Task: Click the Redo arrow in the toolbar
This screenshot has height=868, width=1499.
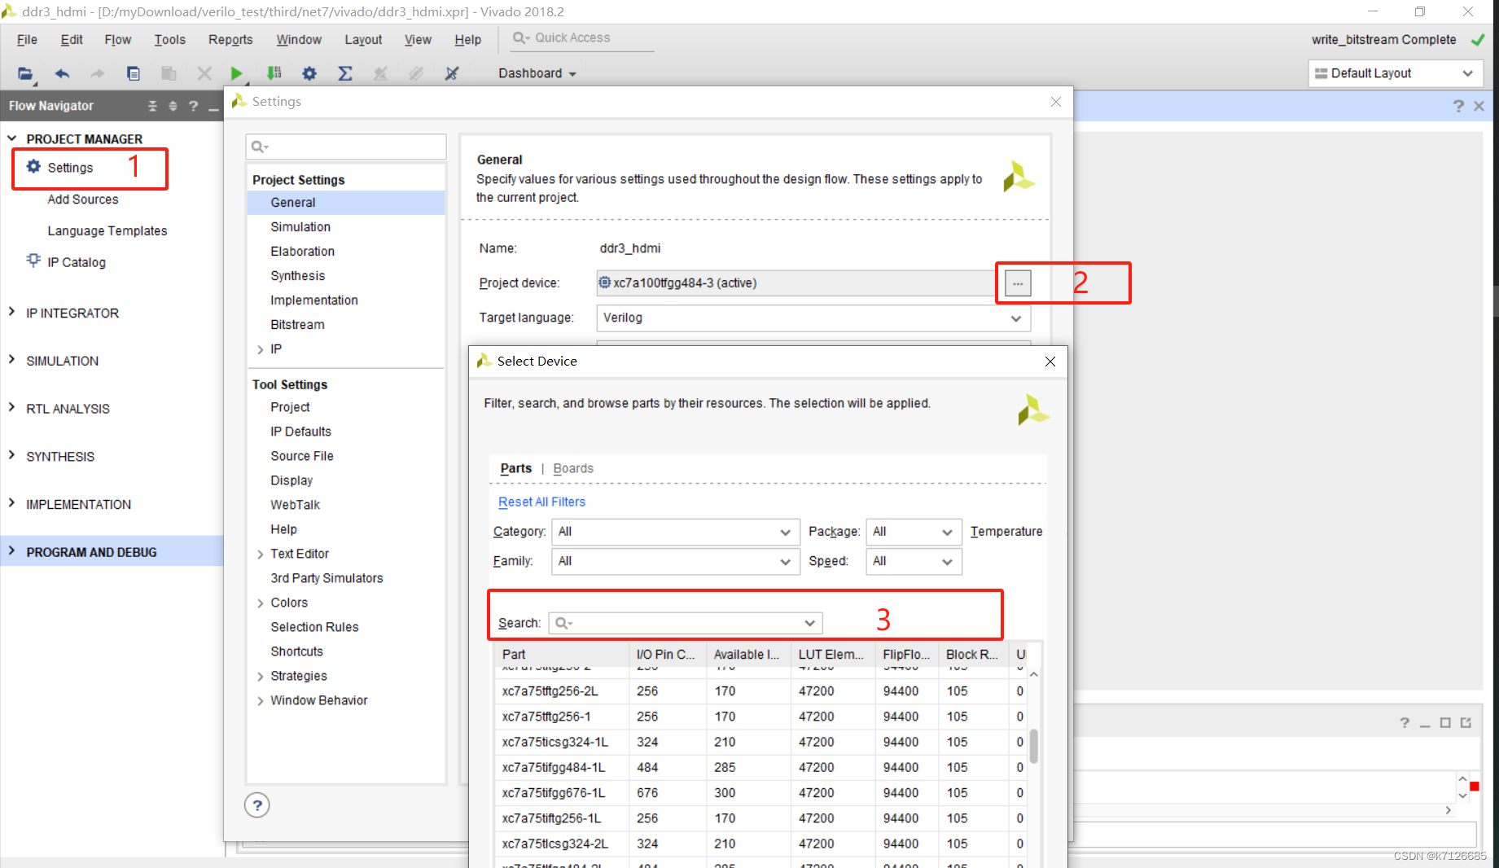Action: tap(98, 73)
